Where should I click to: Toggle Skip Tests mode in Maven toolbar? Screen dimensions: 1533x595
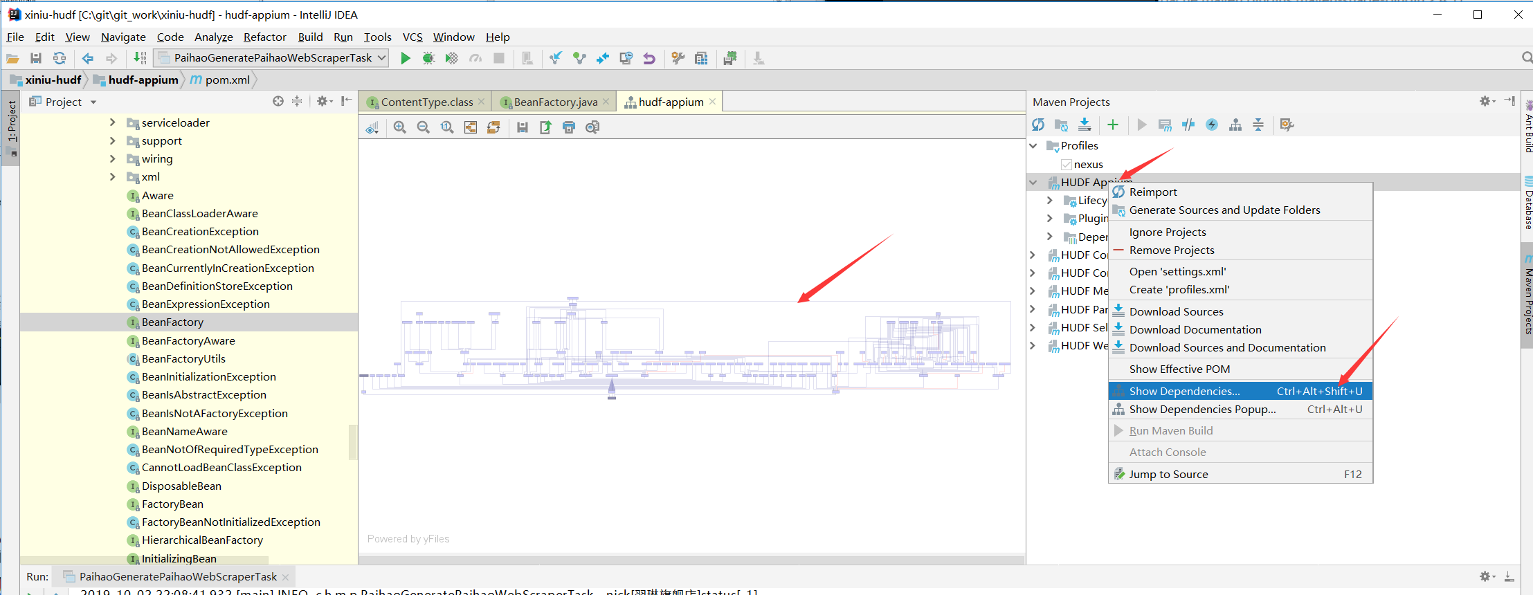[x=1212, y=125]
